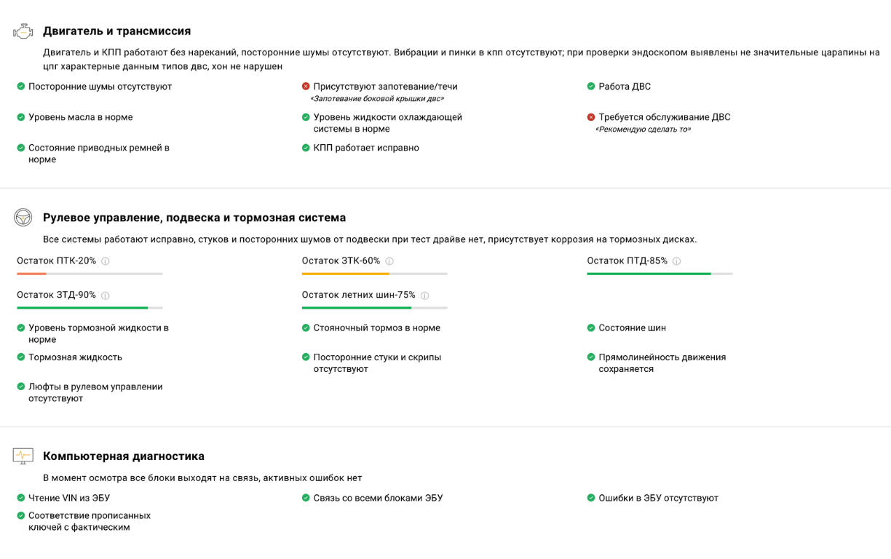
Task: Click info icon next to Остаток ЗТД-90%
Action: tap(106, 296)
